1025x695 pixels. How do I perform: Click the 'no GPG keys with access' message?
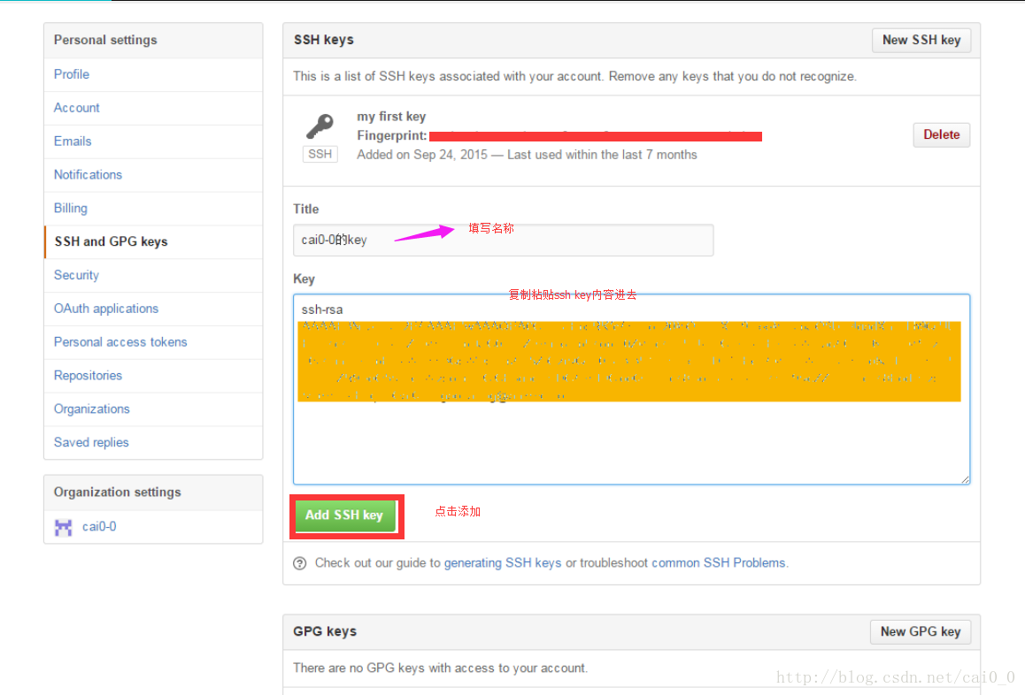click(440, 668)
